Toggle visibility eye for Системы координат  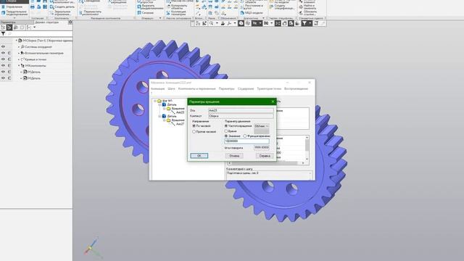[x=3, y=46]
